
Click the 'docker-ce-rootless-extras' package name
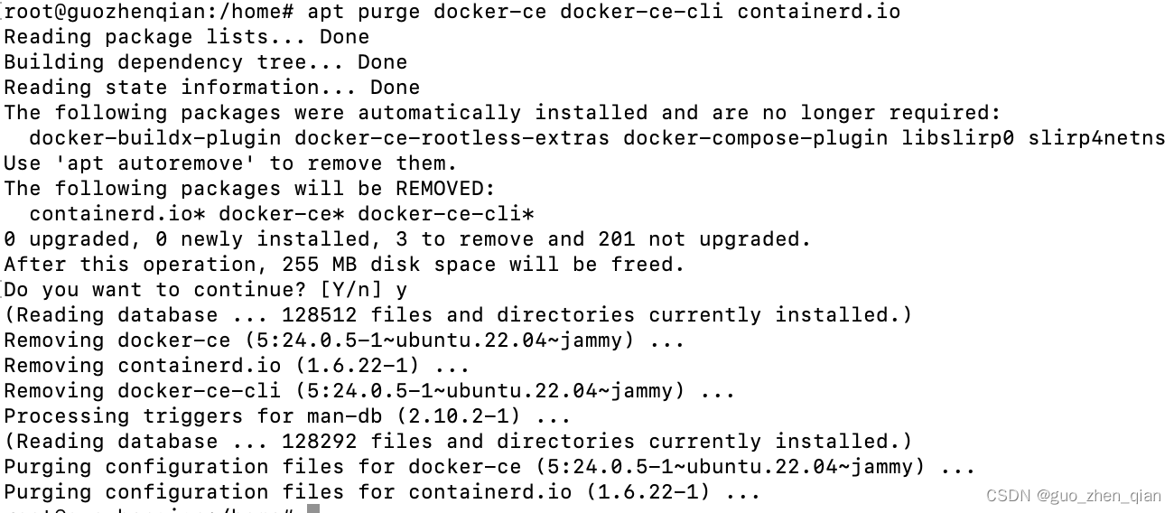tap(452, 138)
